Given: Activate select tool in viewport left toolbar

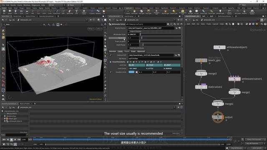Looking at the screenshot, I should coord(3,45).
